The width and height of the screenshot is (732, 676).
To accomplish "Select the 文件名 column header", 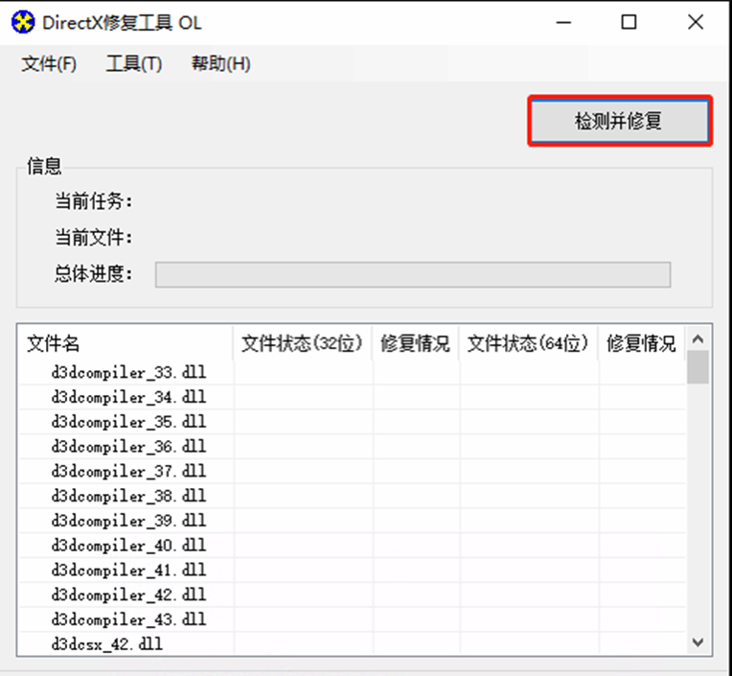I will (x=126, y=343).
